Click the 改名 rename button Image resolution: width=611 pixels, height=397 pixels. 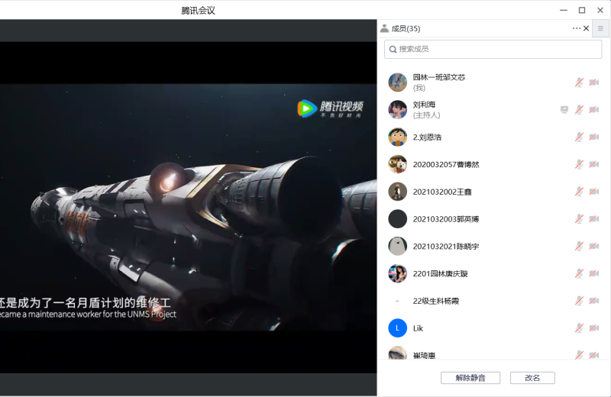[532, 378]
